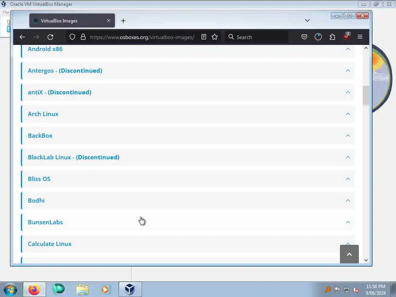Minimize the Firefox window
The height and width of the screenshot is (297, 396).
[x=337, y=16]
